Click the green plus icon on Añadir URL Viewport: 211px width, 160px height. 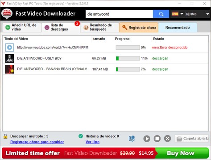[x=8, y=27]
